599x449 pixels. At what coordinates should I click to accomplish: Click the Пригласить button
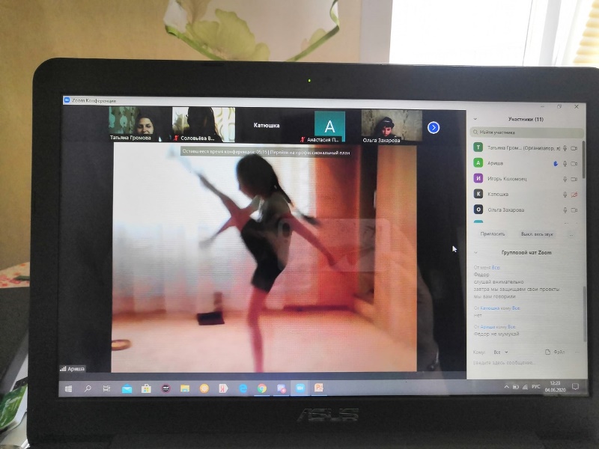pyautogui.click(x=493, y=233)
